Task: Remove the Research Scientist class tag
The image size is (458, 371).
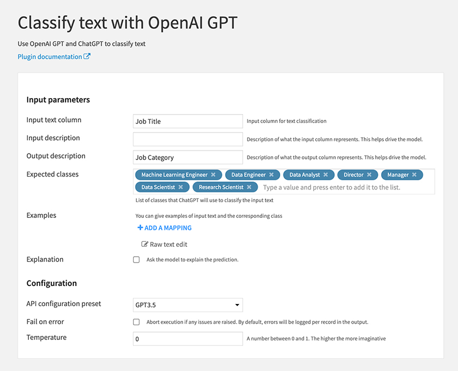Action: click(249, 187)
